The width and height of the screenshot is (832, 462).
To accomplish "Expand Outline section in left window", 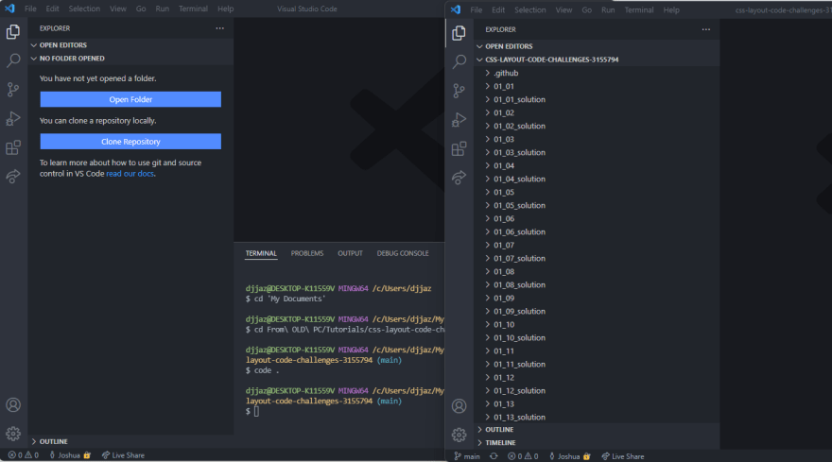I will (x=131, y=441).
